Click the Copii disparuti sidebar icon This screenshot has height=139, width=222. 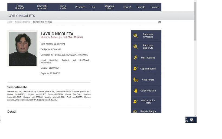click(x=135, y=69)
